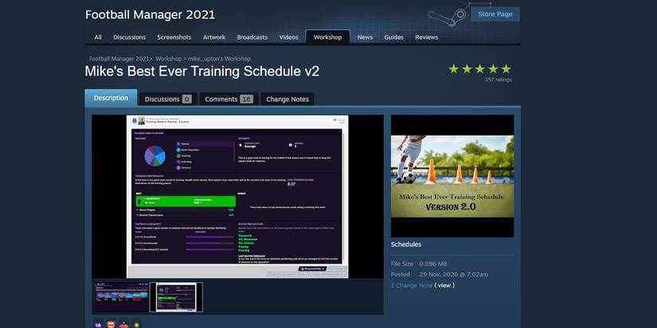Click the Workshop breadcrumb link

point(169,59)
